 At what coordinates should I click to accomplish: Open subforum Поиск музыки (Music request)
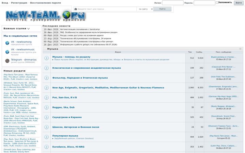[x=69, y=60]
